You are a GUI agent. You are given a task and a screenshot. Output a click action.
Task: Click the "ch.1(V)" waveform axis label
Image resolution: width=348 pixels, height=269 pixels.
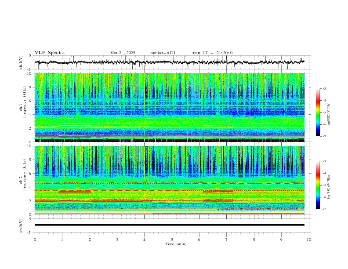pyautogui.click(x=21, y=62)
